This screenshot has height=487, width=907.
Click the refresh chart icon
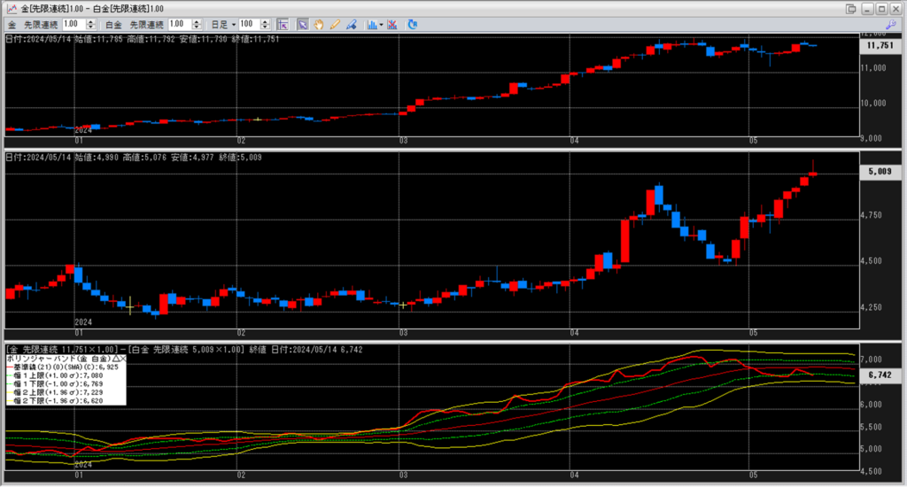(x=412, y=24)
